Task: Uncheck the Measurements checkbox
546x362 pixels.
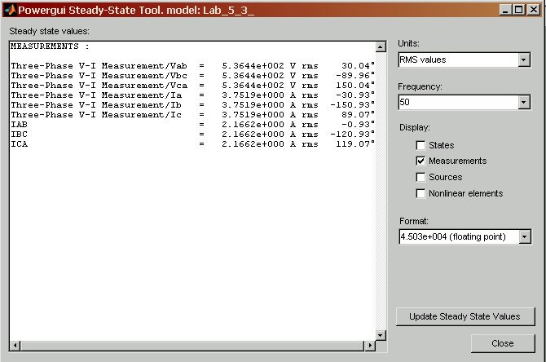Action: pyautogui.click(x=421, y=161)
